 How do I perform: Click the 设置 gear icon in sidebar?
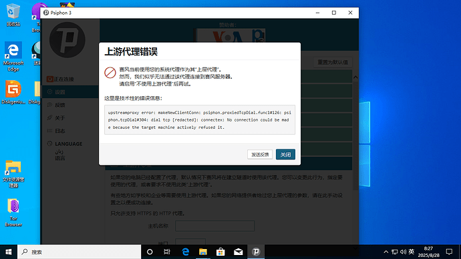(49, 92)
